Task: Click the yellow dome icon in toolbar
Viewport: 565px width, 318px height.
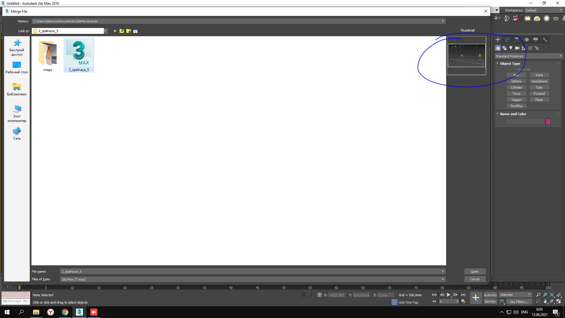Action: [537, 18]
